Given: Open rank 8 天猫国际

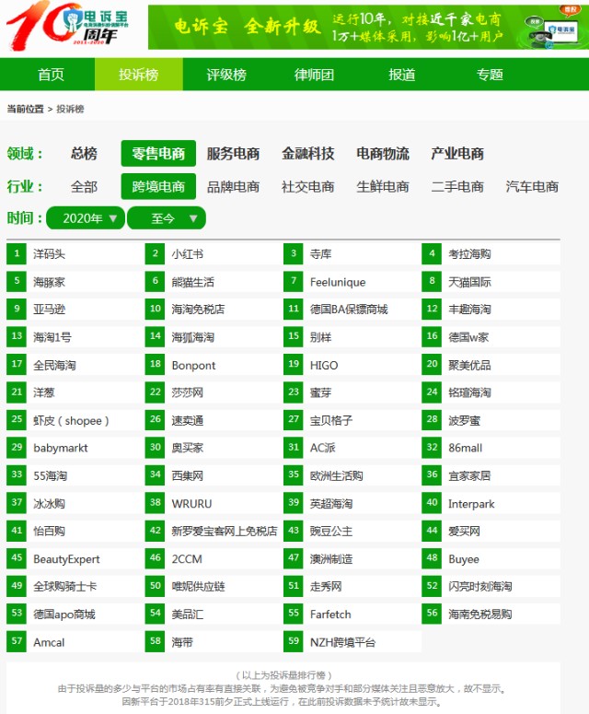Looking at the screenshot, I should click(x=491, y=282).
